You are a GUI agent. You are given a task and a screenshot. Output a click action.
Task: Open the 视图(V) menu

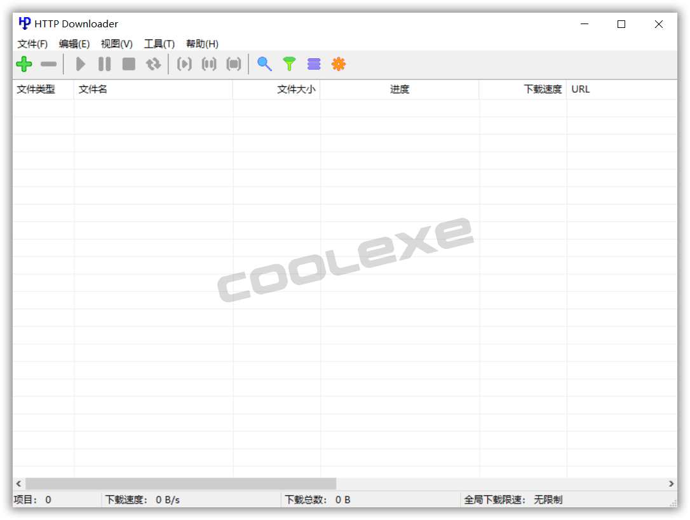coord(117,44)
